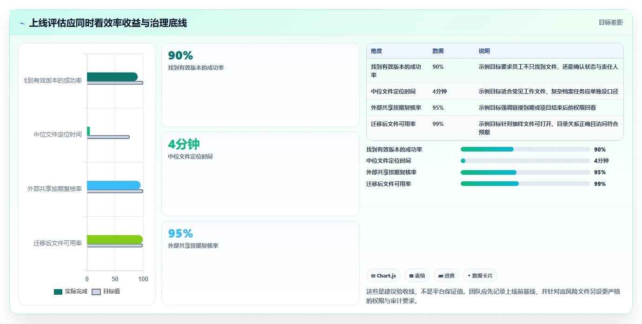Toggle 实际完成 legend entry in chart
The width and height of the screenshot is (642, 324).
71,291
